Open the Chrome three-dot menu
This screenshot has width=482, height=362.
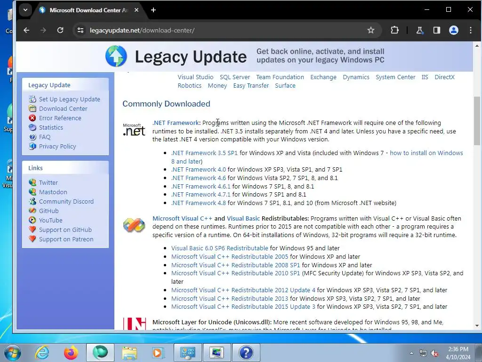coord(471,30)
